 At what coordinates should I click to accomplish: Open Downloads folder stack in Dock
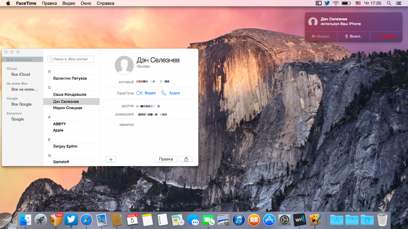click(x=367, y=220)
